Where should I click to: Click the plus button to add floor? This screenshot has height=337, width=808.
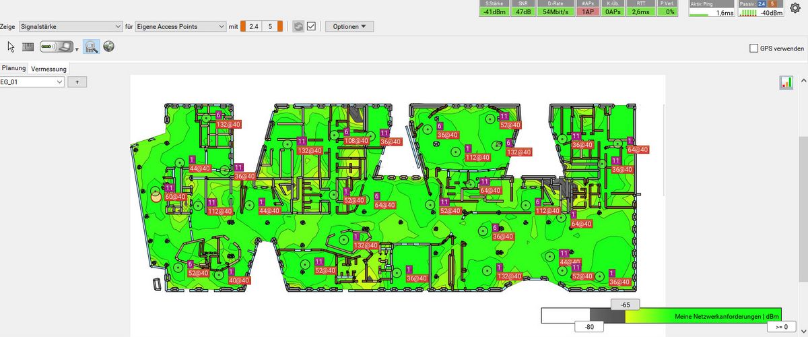click(x=77, y=82)
